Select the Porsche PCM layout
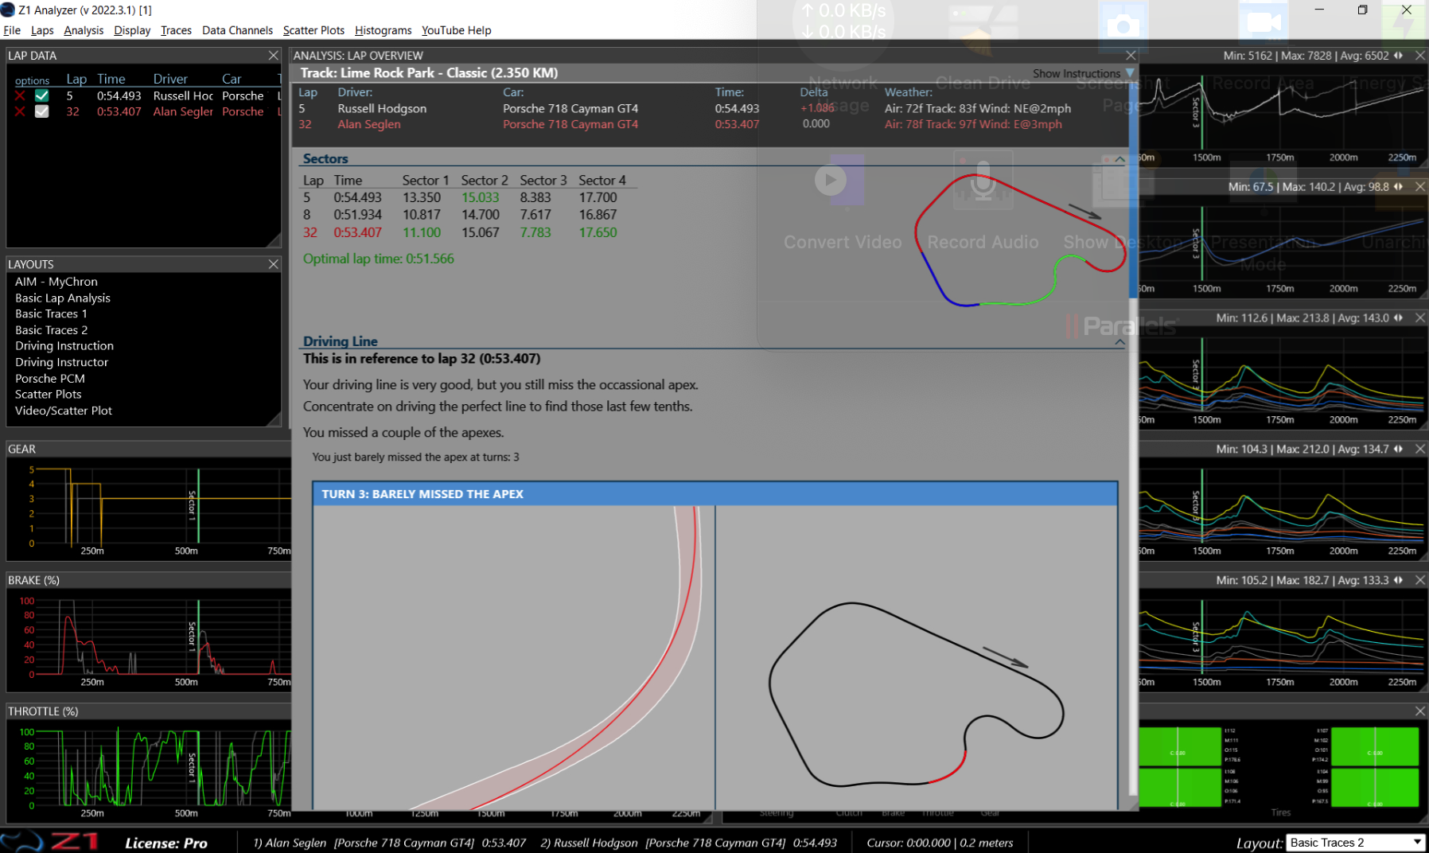The image size is (1429, 853). click(x=49, y=378)
